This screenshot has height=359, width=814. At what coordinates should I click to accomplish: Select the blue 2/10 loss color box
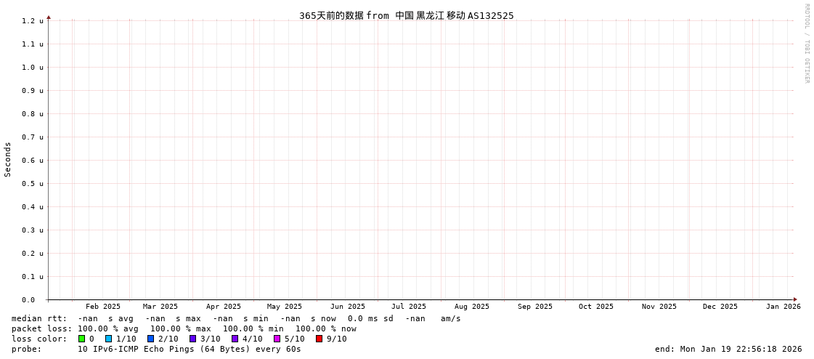pos(150,339)
